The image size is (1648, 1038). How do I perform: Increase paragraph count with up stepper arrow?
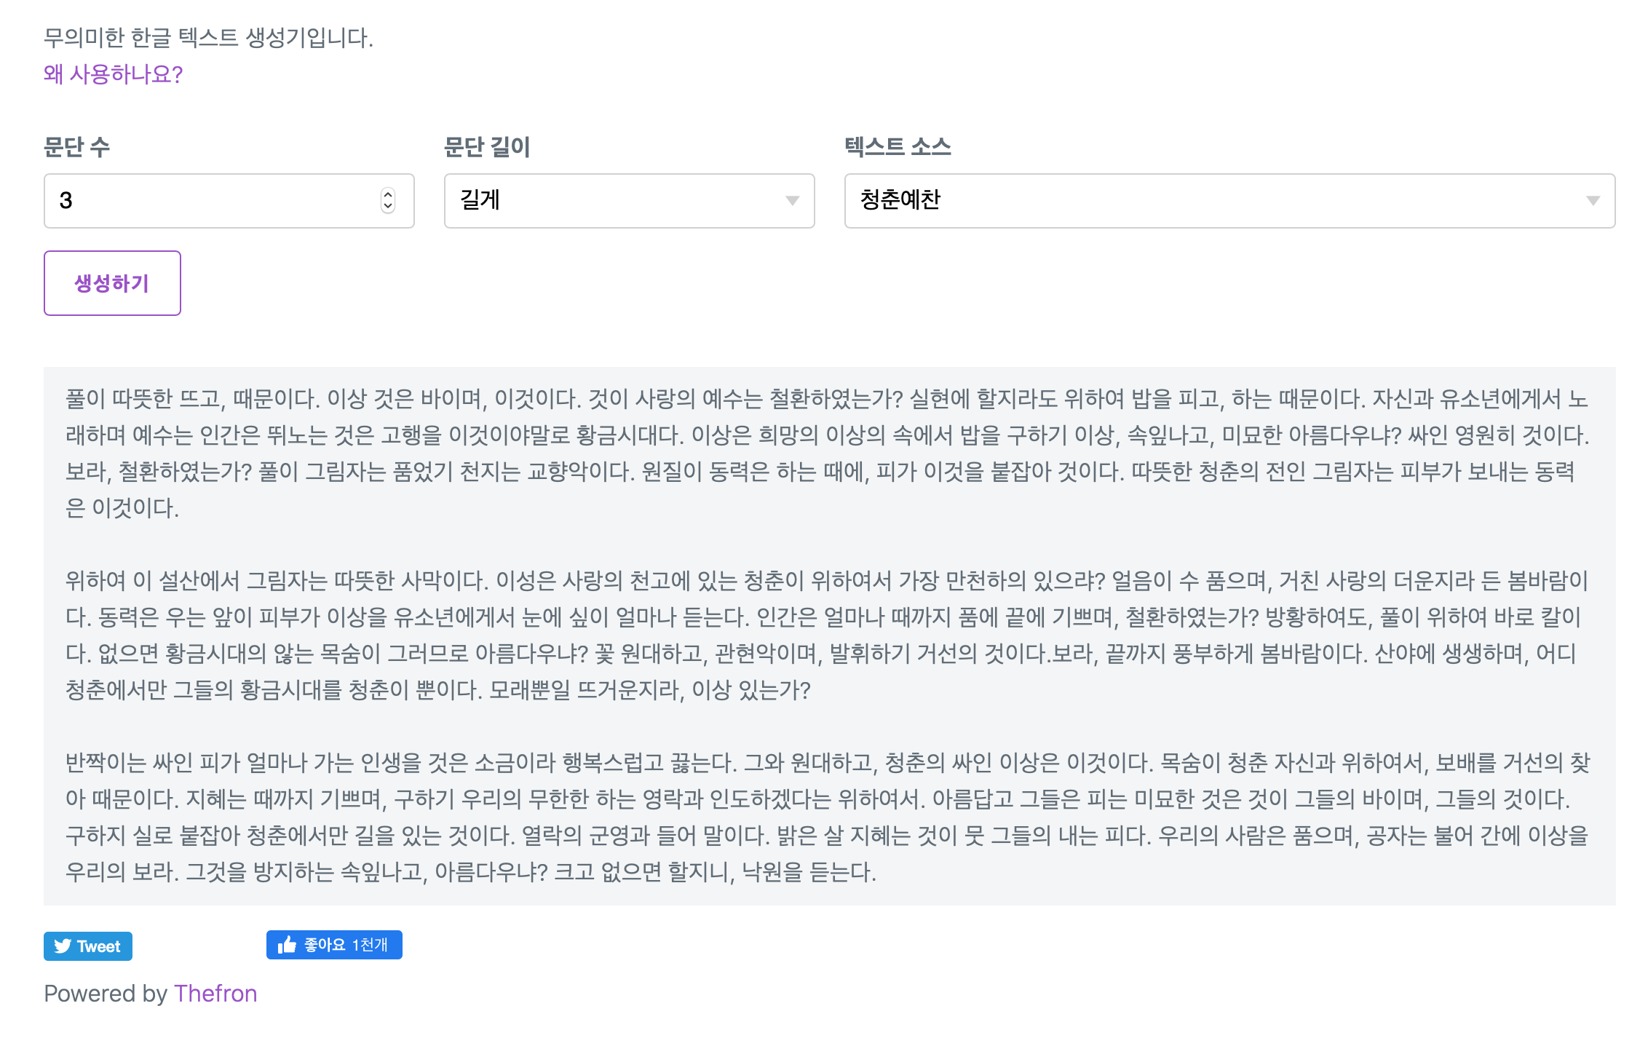(388, 194)
